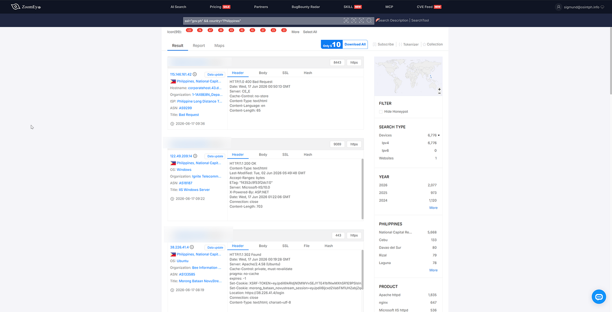Open Pricing in top navigation
The image size is (612, 312).
click(x=216, y=7)
